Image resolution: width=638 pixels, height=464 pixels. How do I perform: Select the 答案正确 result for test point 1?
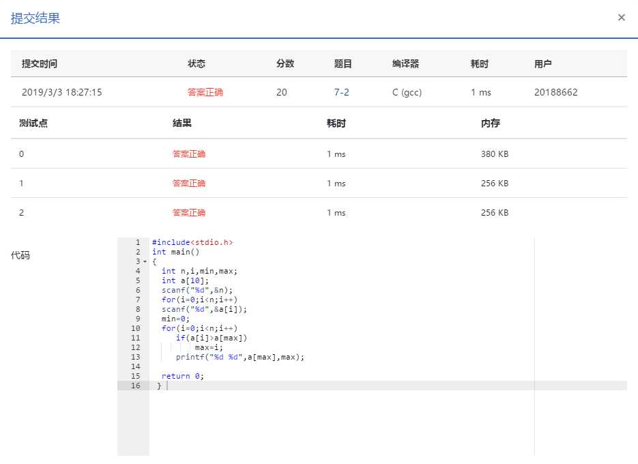[x=189, y=184]
